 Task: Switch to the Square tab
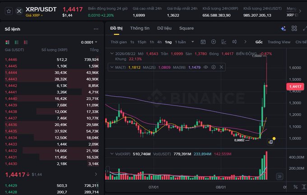[186, 28]
